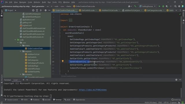185x104 pixels.
Task: Collapse the chains folder
Action: [21, 46]
